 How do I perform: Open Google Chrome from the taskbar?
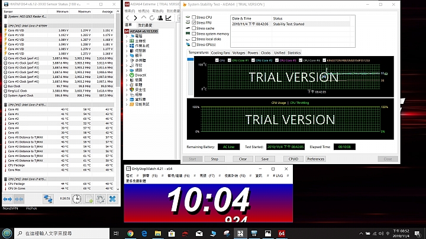tap(130, 233)
